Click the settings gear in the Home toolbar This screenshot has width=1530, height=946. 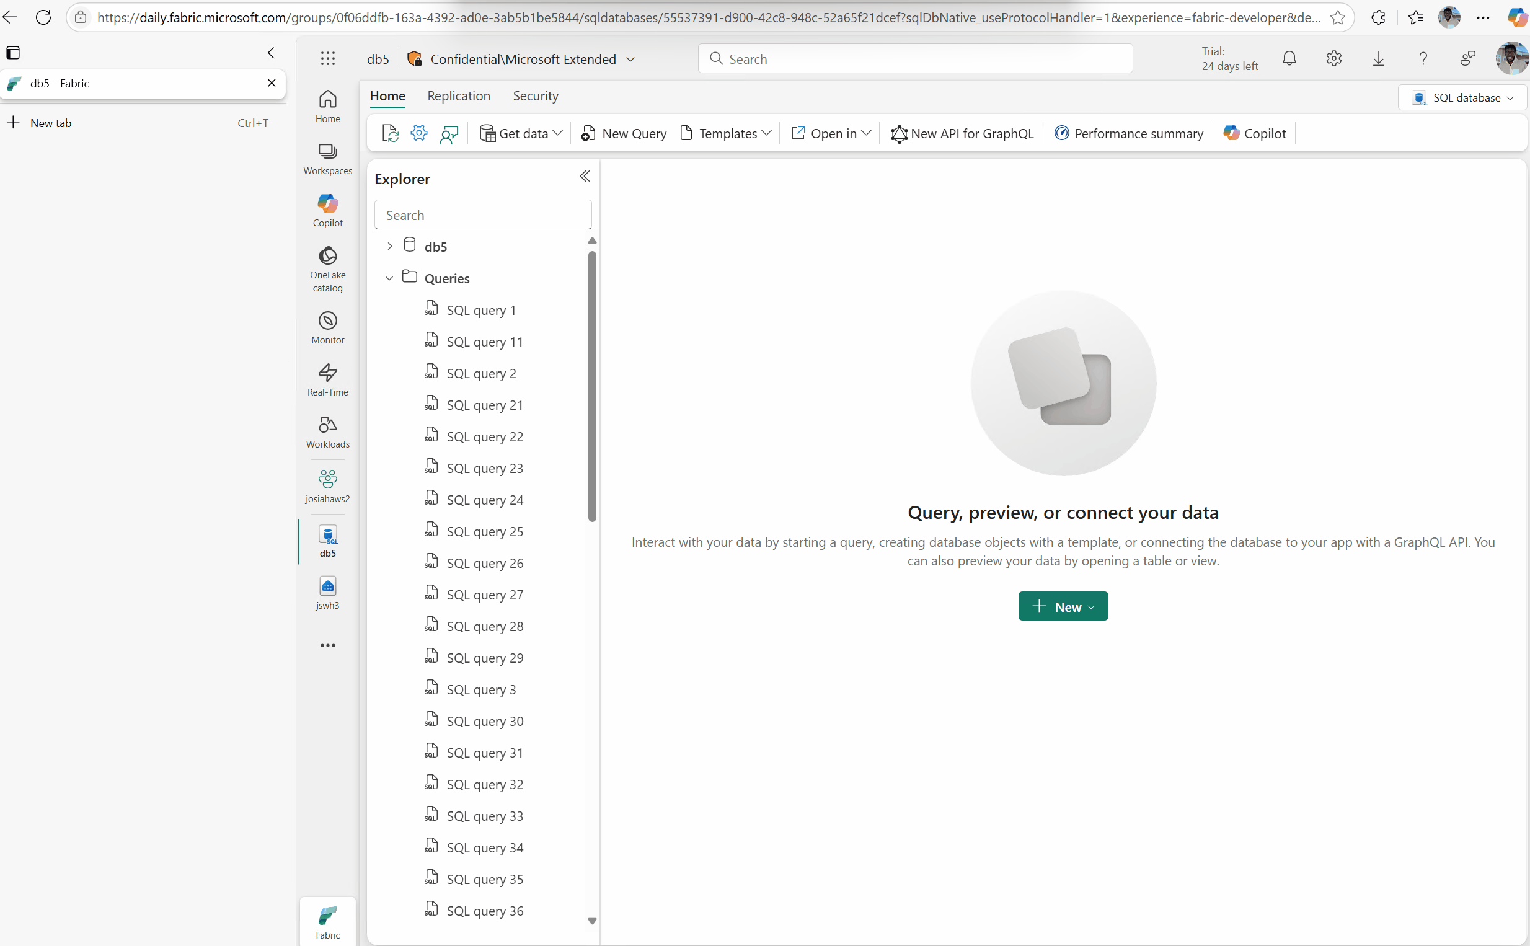(418, 133)
